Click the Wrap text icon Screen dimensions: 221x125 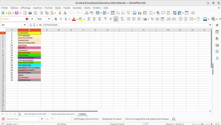[122, 19]
